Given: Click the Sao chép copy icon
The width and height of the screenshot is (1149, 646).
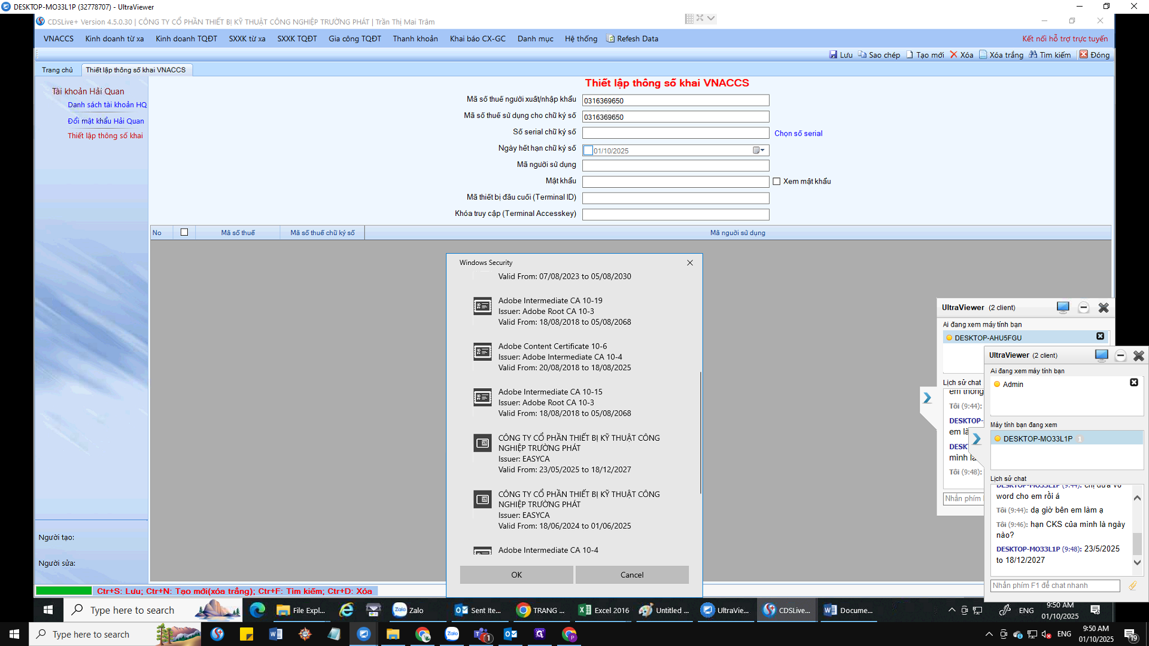Looking at the screenshot, I should [862, 54].
